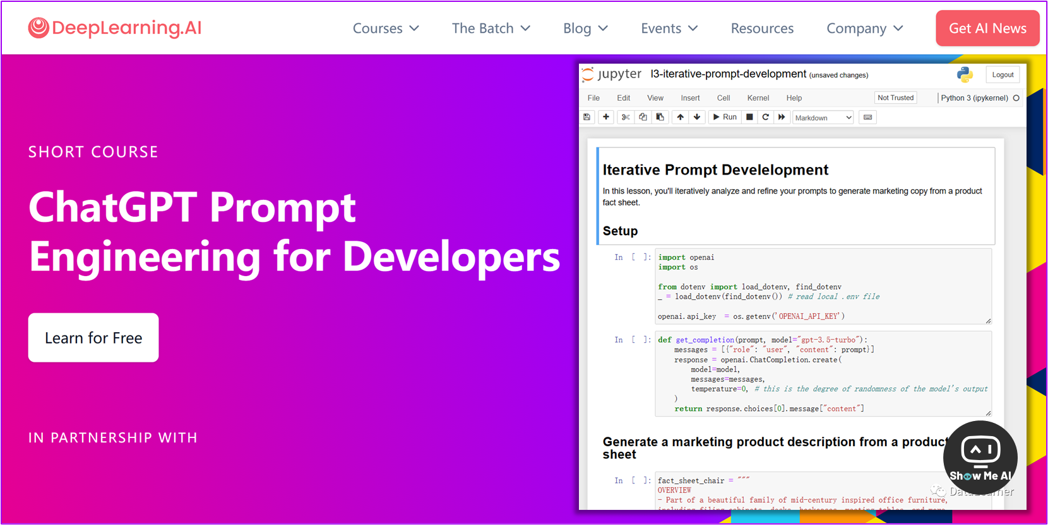Click the Python 3 (ipykernel) kernel name
Viewport: 1048px width, 525px height.
coord(974,98)
